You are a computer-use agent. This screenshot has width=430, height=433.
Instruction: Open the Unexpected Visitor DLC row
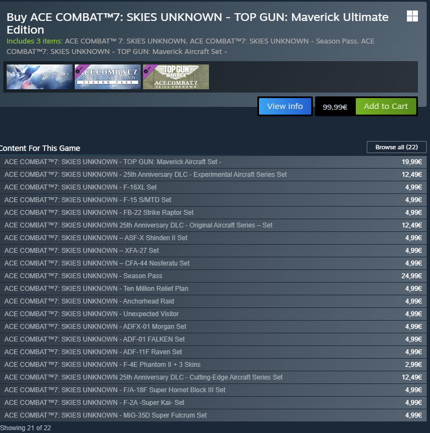tap(213, 314)
